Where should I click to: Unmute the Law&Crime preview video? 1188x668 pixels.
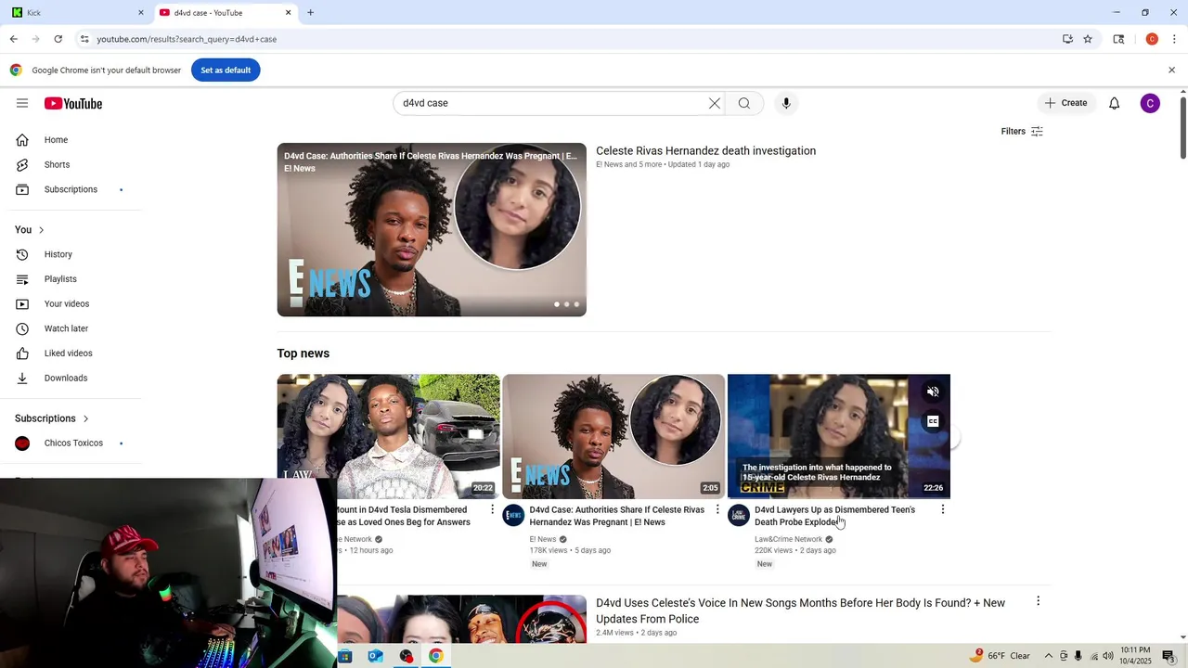tap(933, 392)
